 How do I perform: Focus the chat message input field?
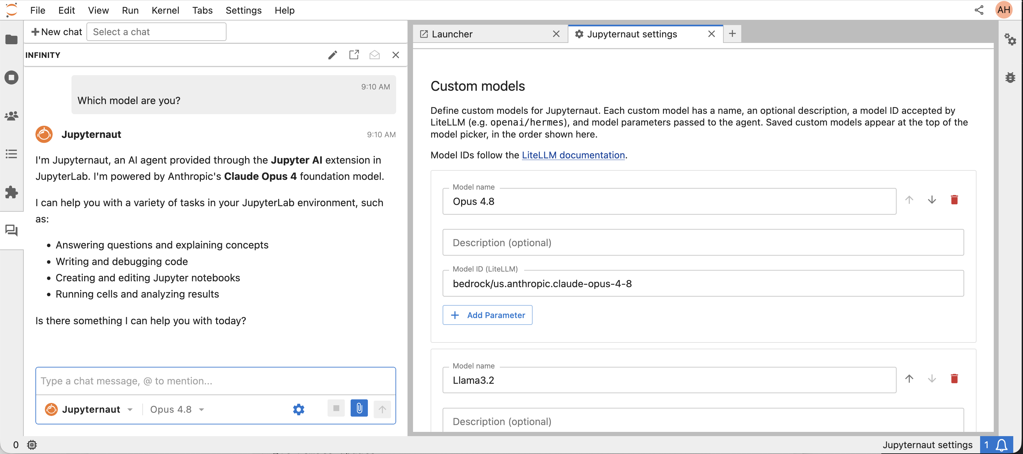(x=216, y=381)
